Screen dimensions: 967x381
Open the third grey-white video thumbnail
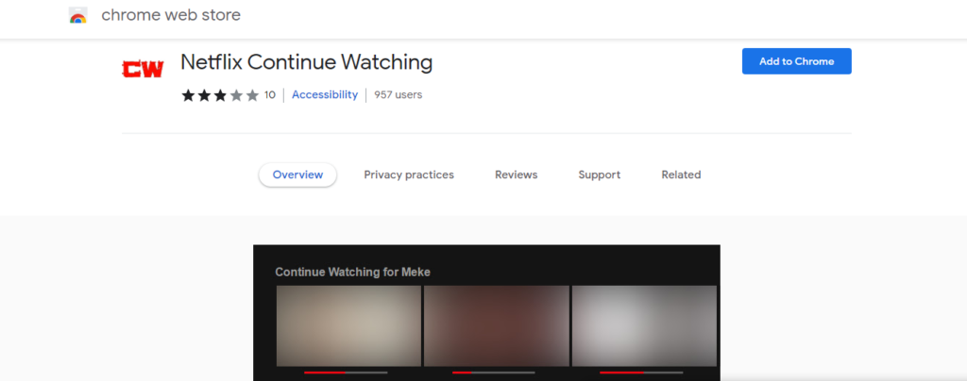click(x=644, y=325)
